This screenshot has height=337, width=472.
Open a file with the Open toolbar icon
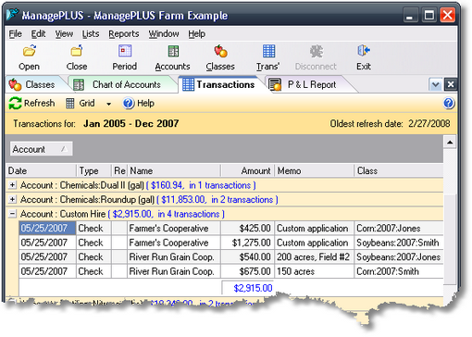[30, 51]
